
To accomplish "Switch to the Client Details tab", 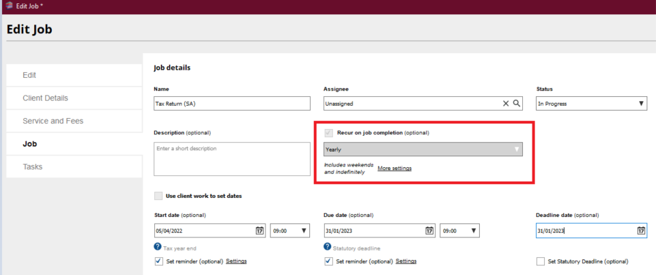I will pos(46,98).
